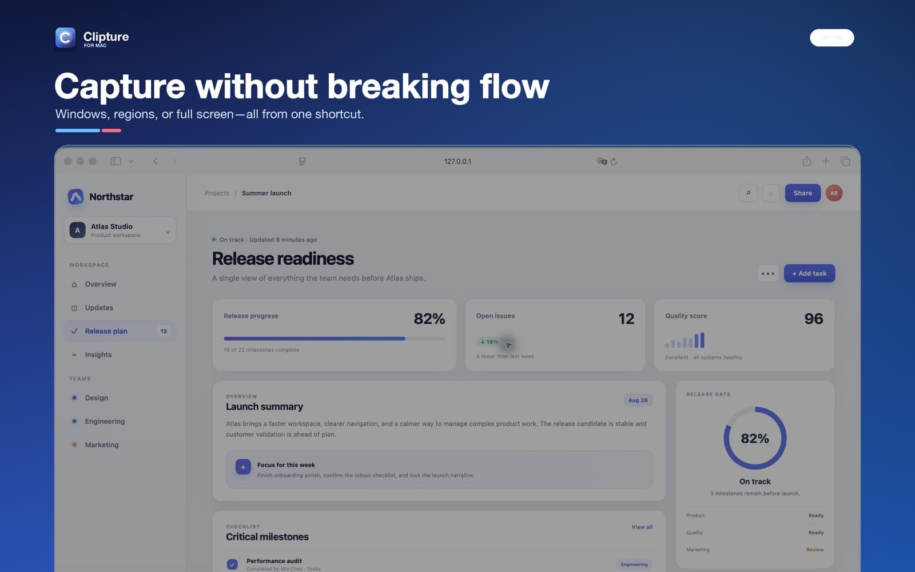The width and height of the screenshot is (915, 572).
Task: Open a new tab with the plus icon
Action: [x=825, y=161]
